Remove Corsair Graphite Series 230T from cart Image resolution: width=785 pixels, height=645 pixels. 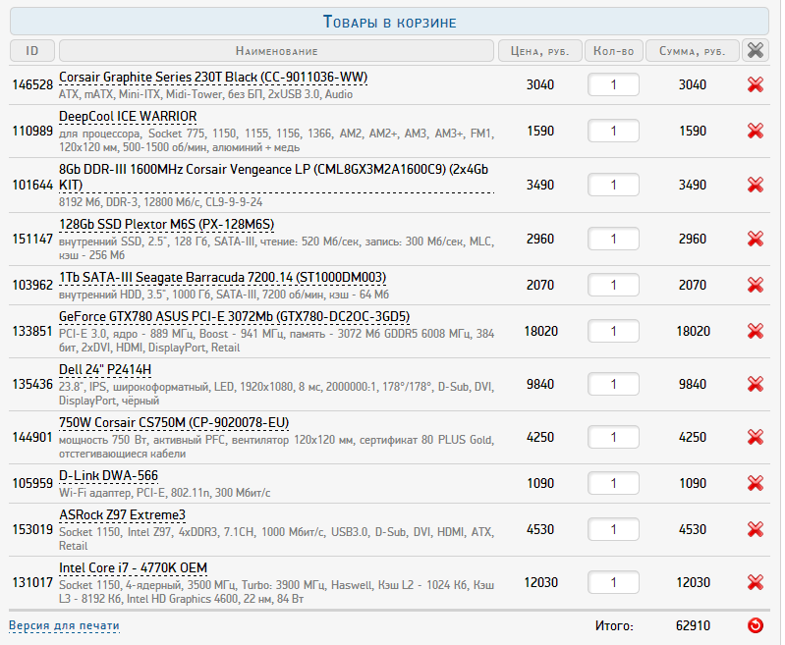[755, 84]
